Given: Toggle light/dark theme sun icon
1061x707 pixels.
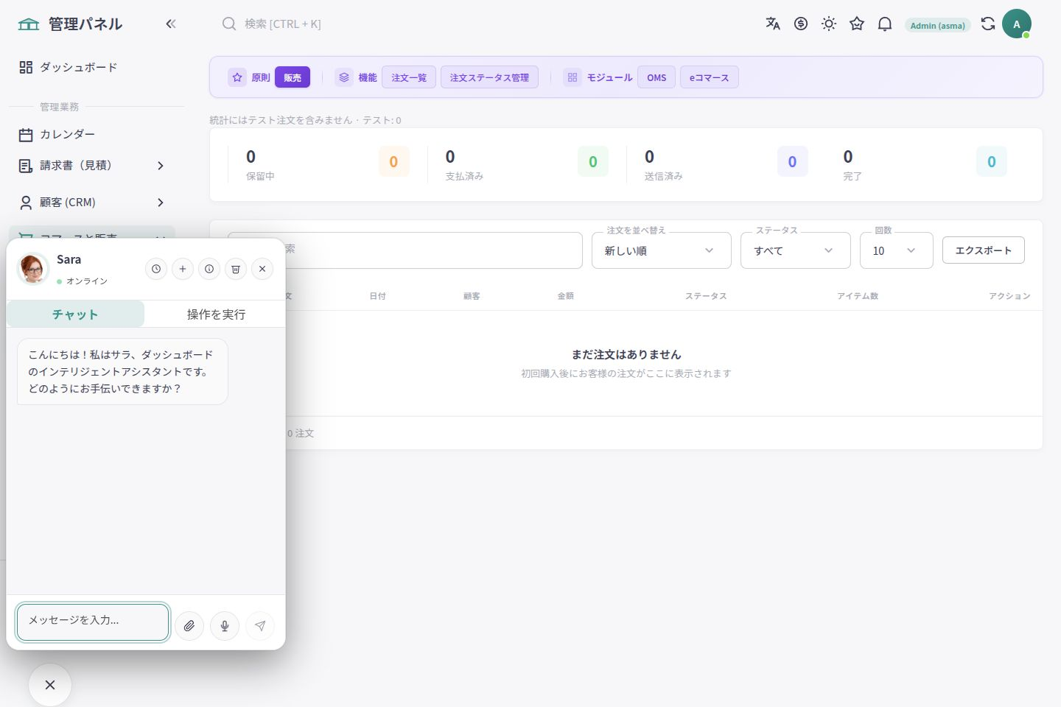Looking at the screenshot, I should (829, 24).
